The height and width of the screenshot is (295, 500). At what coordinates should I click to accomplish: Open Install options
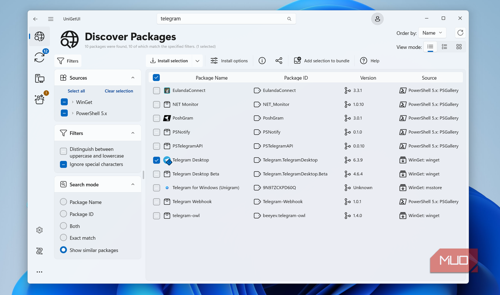[x=229, y=61]
